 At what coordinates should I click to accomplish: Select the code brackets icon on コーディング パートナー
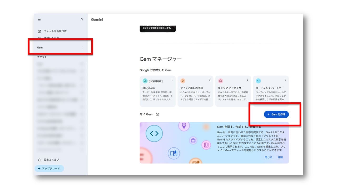259,80
